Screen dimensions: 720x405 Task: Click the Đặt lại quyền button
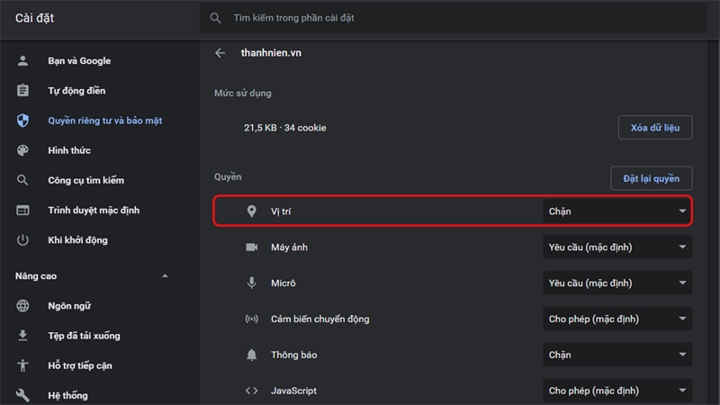[x=651, y=178]
